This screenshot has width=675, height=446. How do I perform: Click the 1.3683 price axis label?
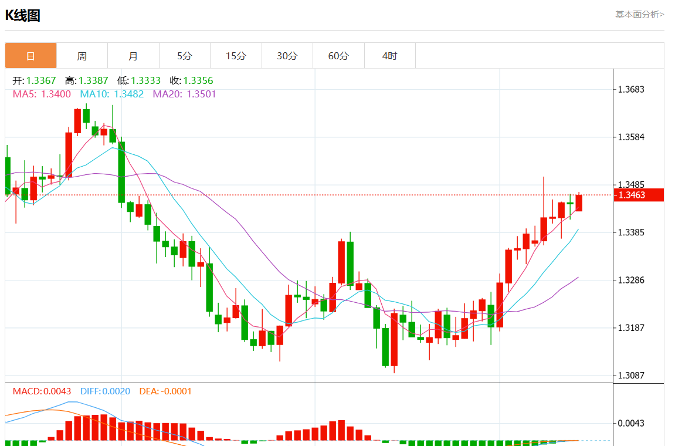[631, 90]
